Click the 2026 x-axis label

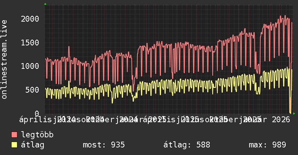[281, 120]
